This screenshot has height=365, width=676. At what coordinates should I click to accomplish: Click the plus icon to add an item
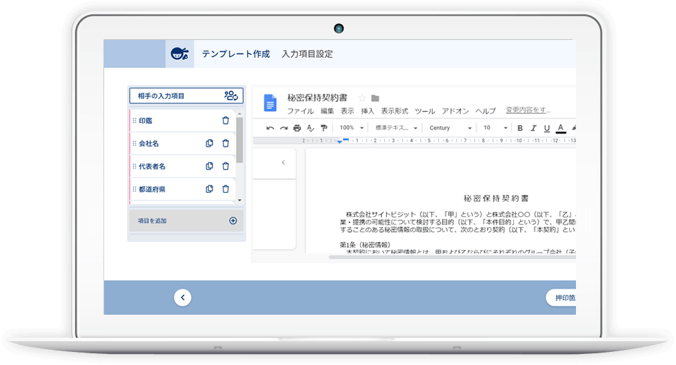pos(233,221)
